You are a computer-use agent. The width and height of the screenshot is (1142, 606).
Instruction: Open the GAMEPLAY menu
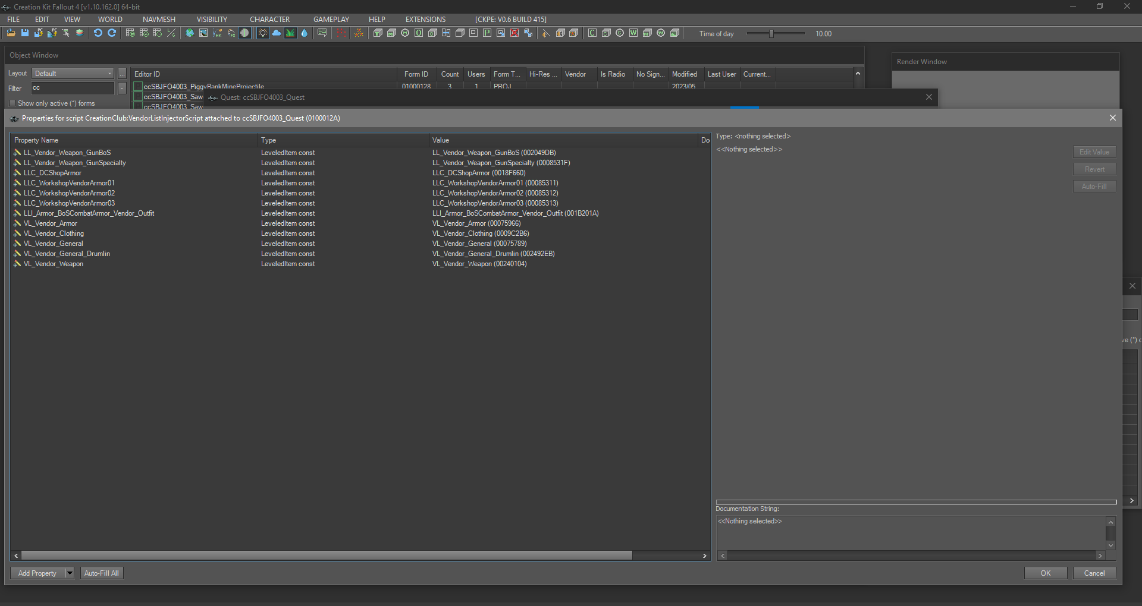pyautogui.click(x=331, y=20)
